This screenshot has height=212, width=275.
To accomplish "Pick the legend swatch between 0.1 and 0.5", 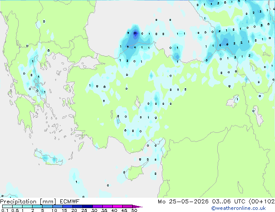I will (7, 206).
